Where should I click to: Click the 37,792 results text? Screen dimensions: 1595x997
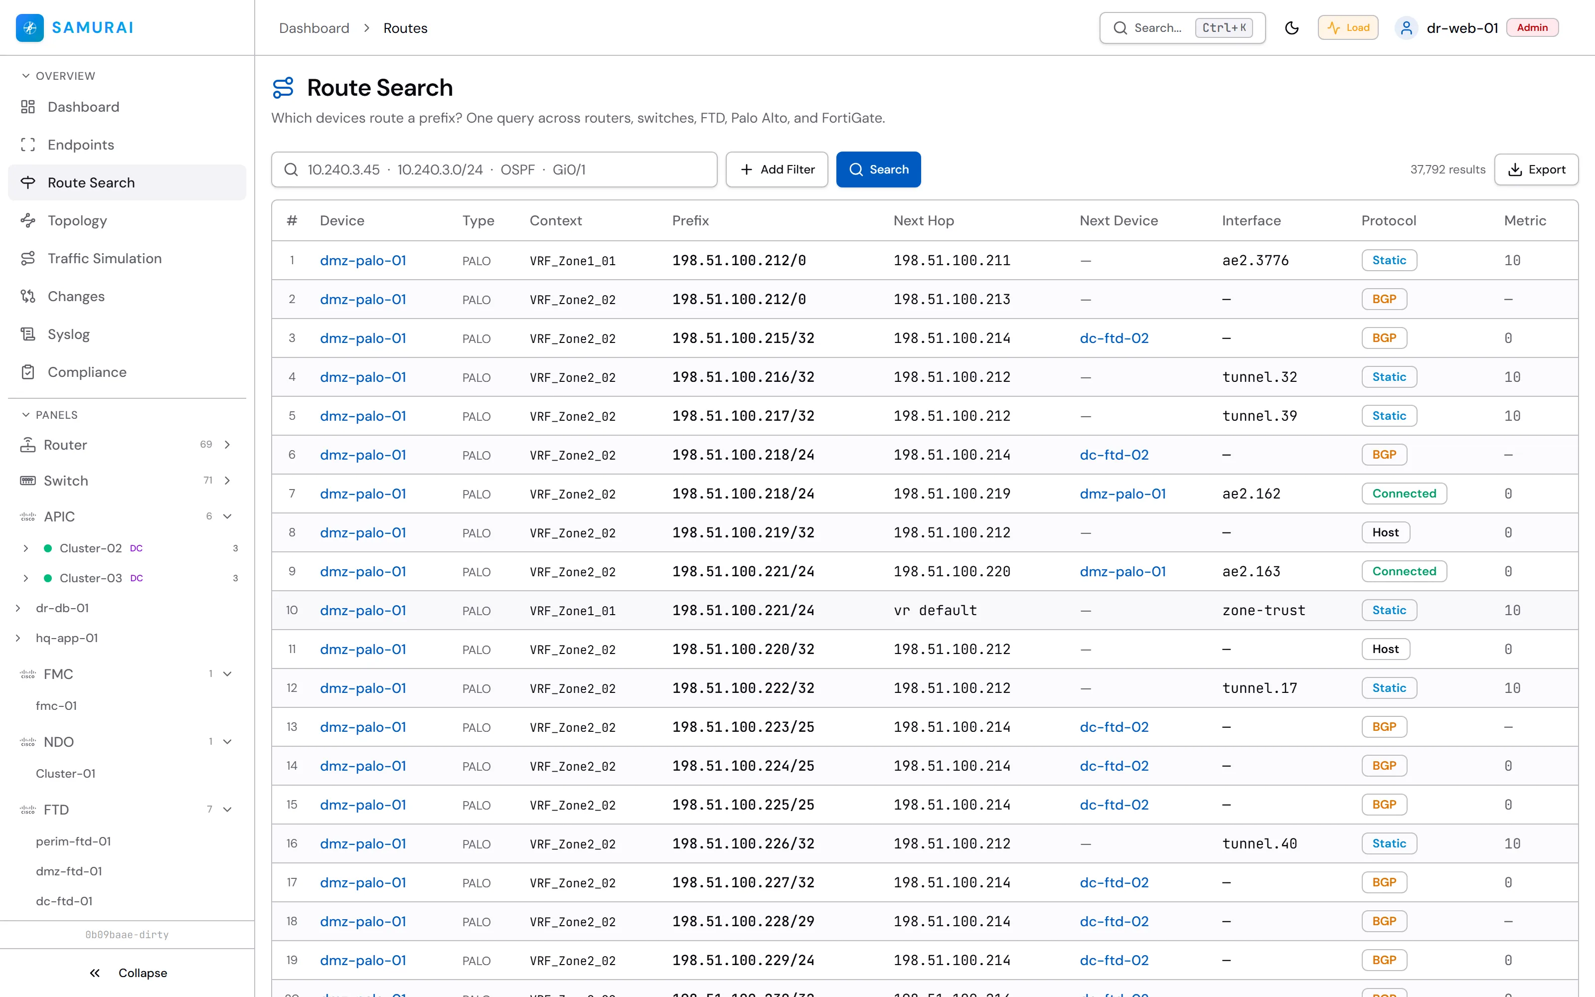point(1447,169)
